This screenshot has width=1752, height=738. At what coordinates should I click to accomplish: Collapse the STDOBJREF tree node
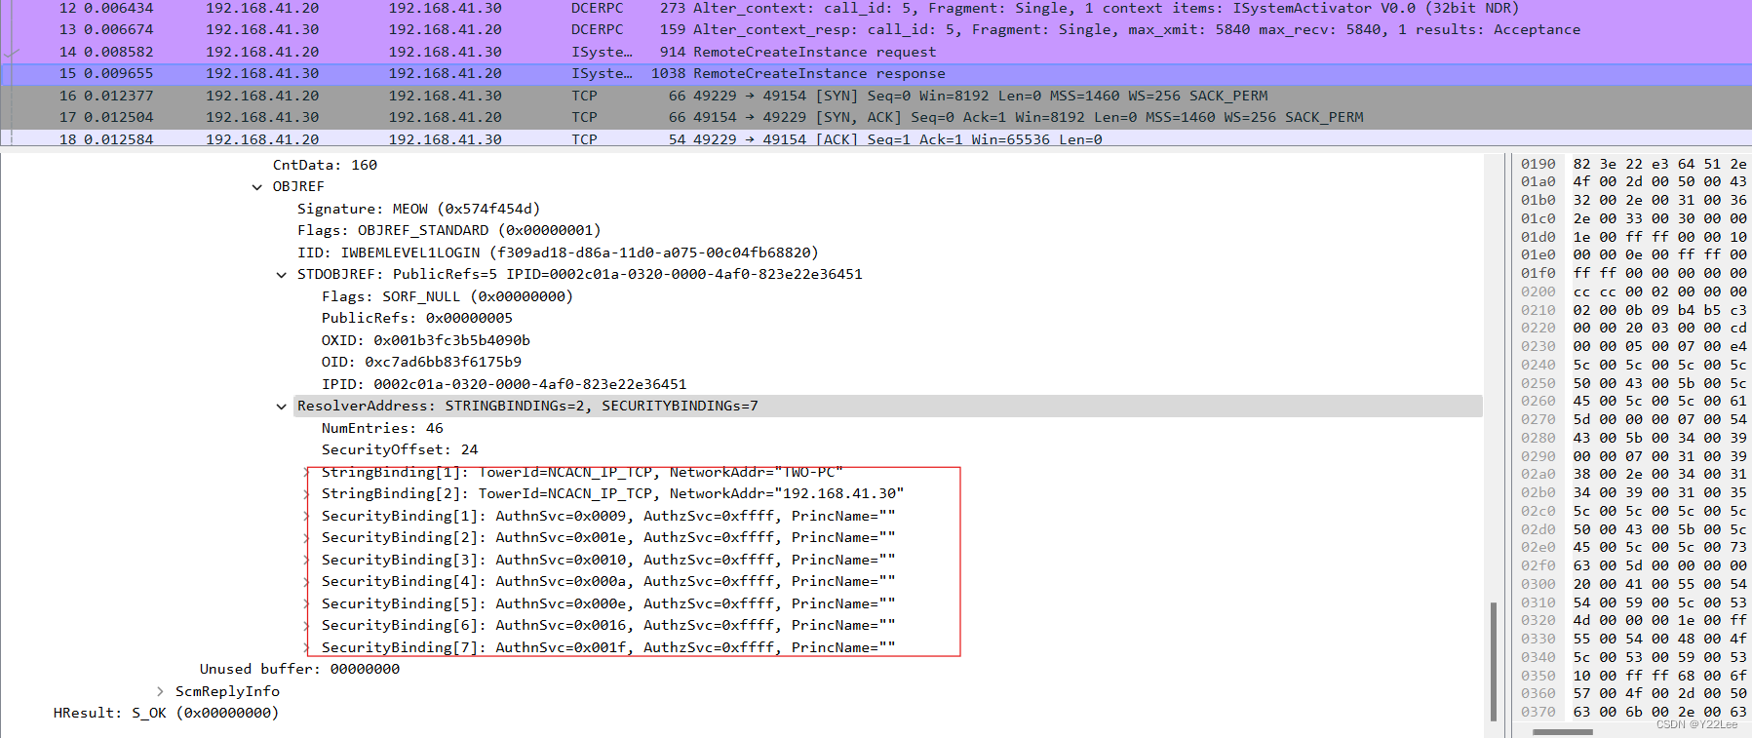[281, 275]
